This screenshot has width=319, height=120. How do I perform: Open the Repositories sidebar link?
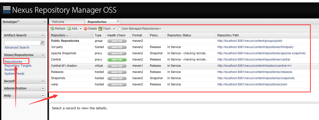(13, 61)
